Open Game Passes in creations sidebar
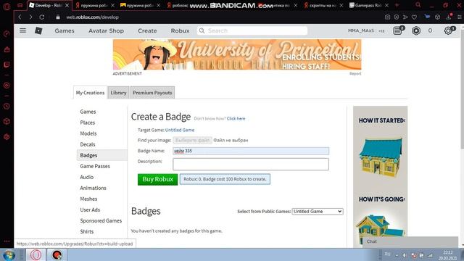 [x=95, y=166]
